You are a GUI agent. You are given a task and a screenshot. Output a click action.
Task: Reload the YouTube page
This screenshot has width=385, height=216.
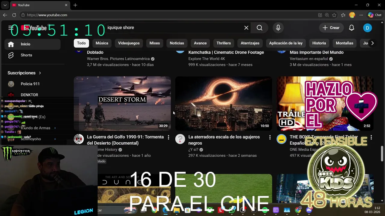[14, 15]
